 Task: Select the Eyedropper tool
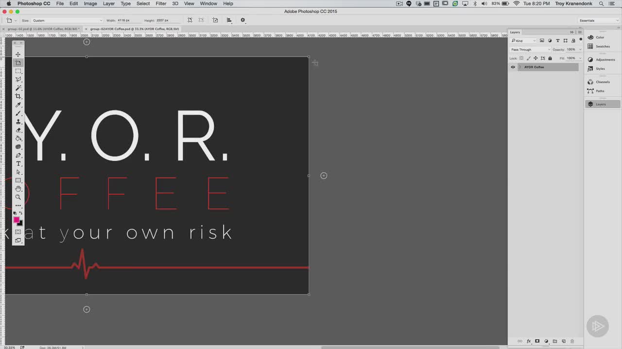tap(18, 105)
